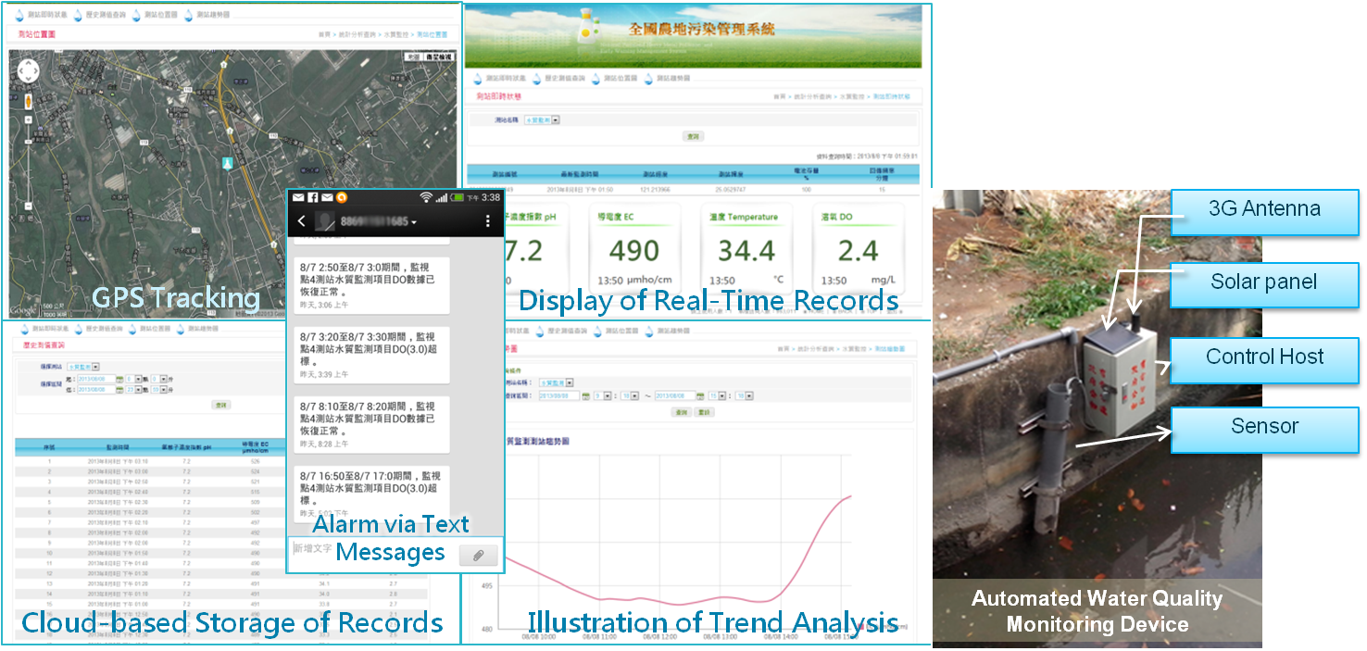Click the 查詢 button in the history query panel
This screenshot has width=1367, height=651.
point(220,405)
